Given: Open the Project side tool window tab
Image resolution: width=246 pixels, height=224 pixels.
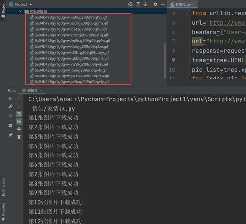Looking at the screenshot, I should [x=3, y=10].
